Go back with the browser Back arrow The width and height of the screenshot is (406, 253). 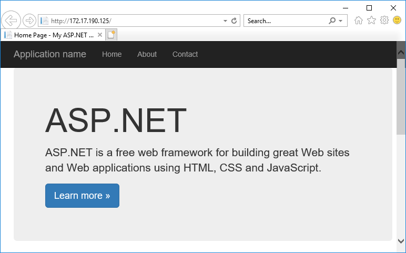point(11,21)
